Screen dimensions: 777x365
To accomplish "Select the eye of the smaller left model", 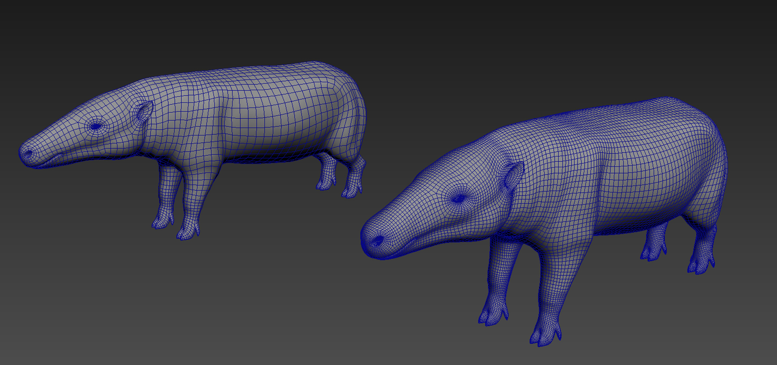I will [96, 127].
